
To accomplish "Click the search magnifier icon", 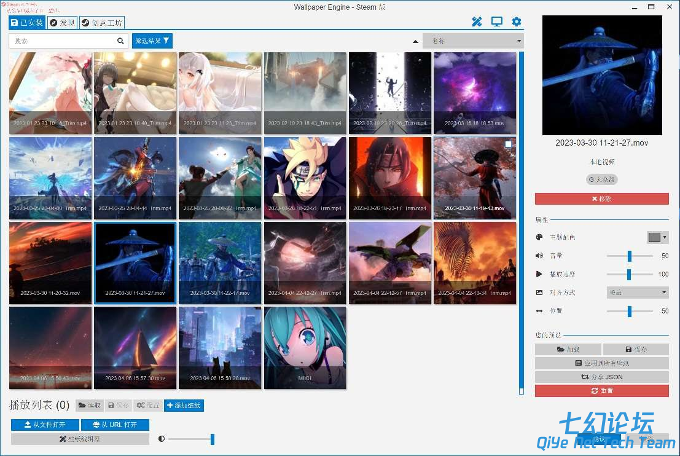I will (120, 41).
